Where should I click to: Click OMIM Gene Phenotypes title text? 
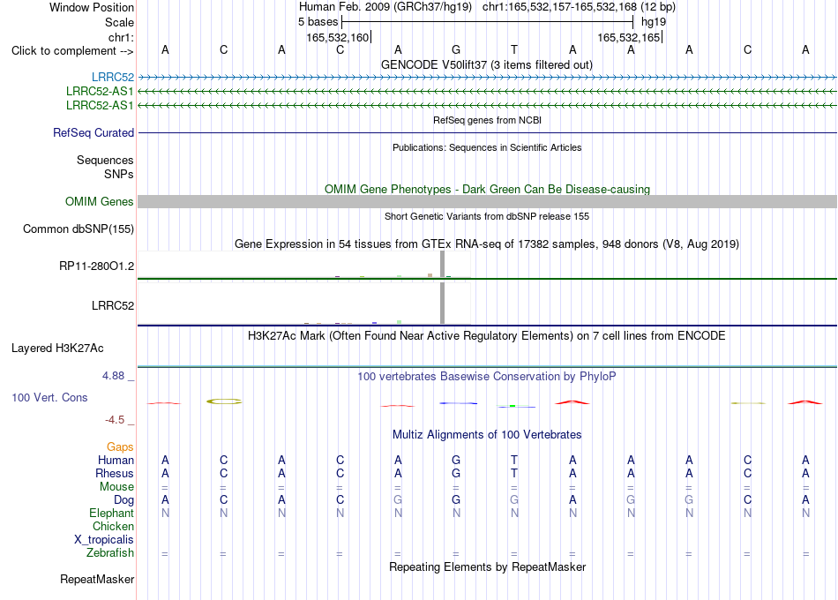coord(488,190)
